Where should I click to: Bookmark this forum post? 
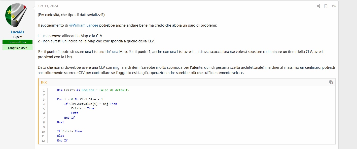pos(326,6)
